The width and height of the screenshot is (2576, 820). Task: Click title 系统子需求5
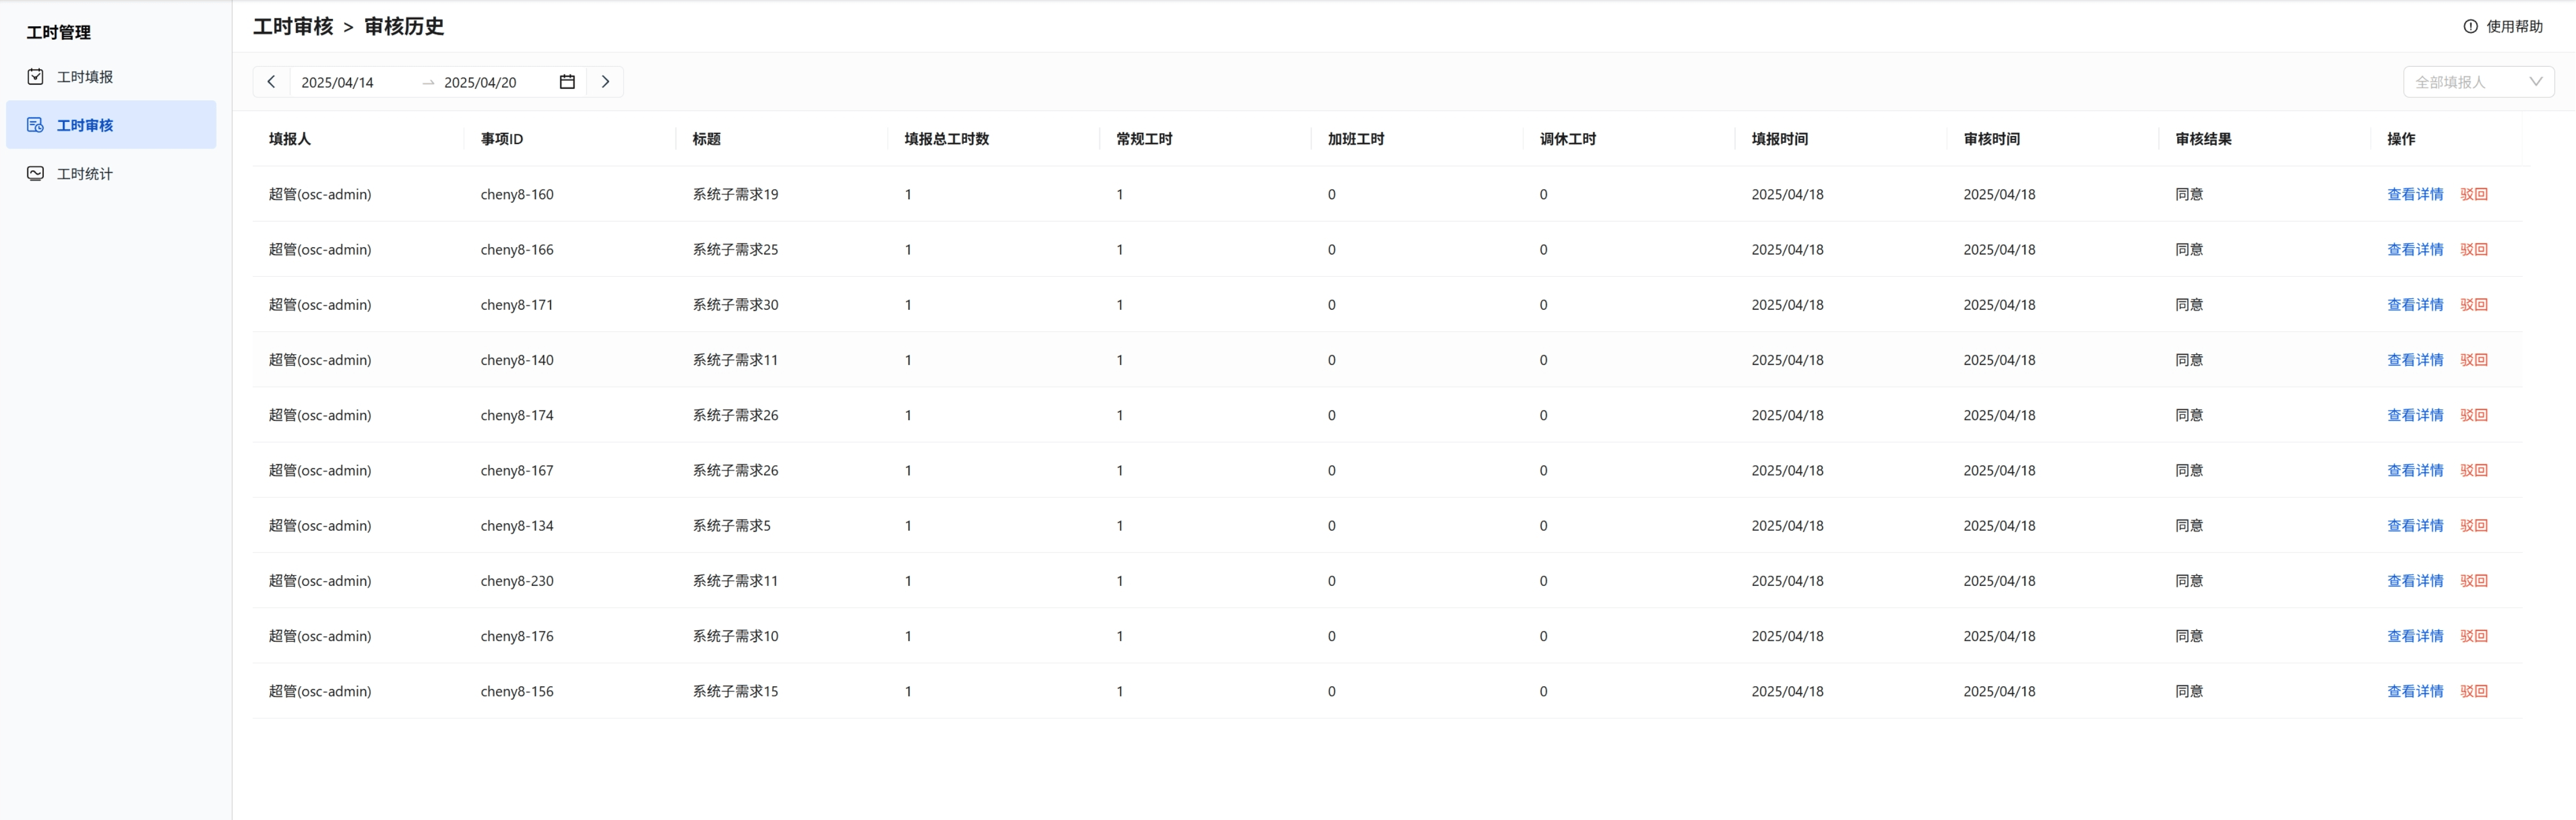coord(731,526)
